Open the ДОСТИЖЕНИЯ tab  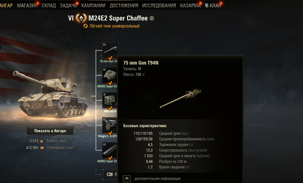coord(124,6)
